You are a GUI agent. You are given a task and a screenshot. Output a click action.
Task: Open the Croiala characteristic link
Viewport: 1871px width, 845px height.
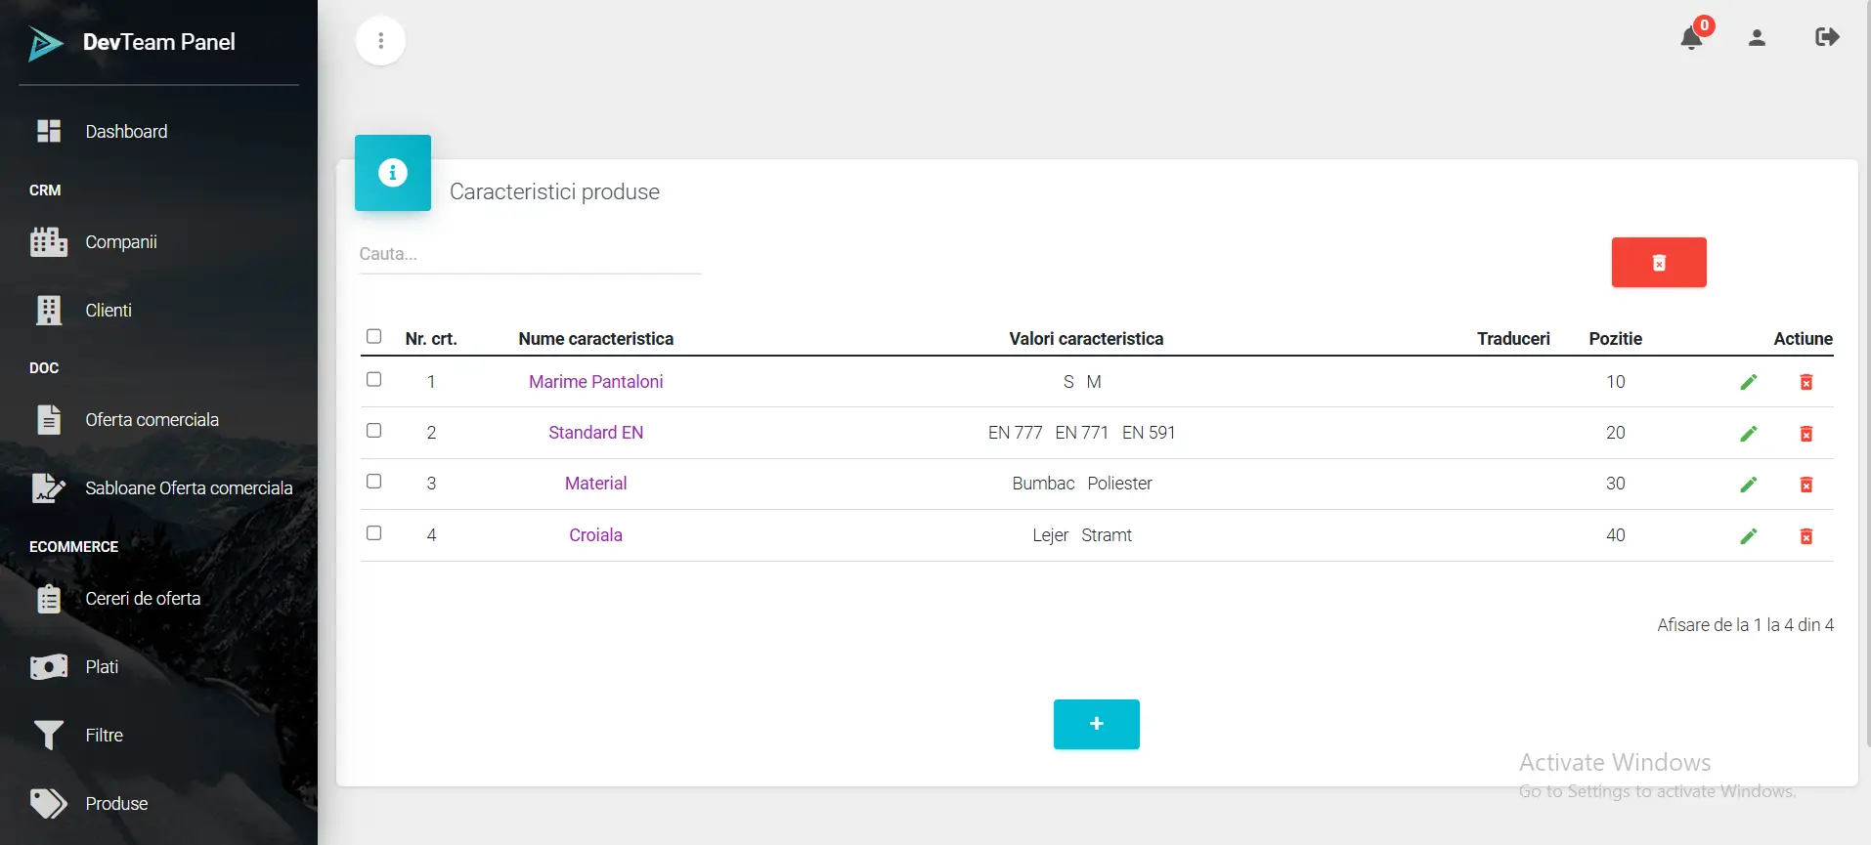[595, 535]
